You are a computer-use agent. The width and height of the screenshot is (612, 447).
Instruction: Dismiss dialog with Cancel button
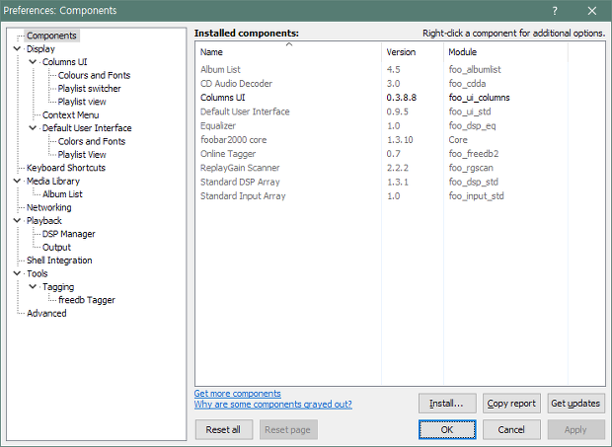coord(511,429)
